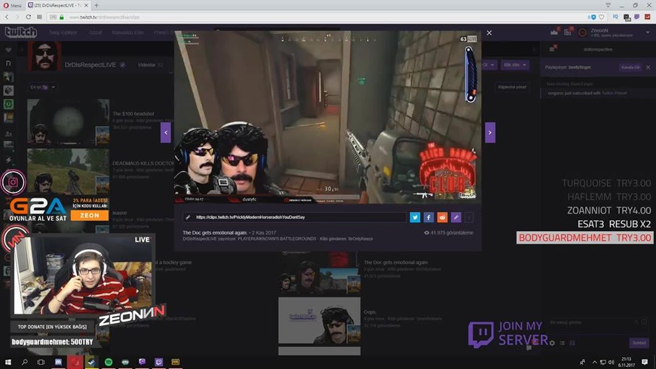656x369 pixels.
Task: Go to the previous clip
Action: pyautogui.click(x=166, y=132)
